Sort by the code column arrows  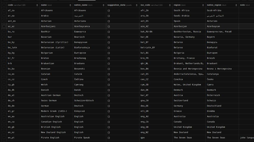pyautogui.click(x=37, y=5)
